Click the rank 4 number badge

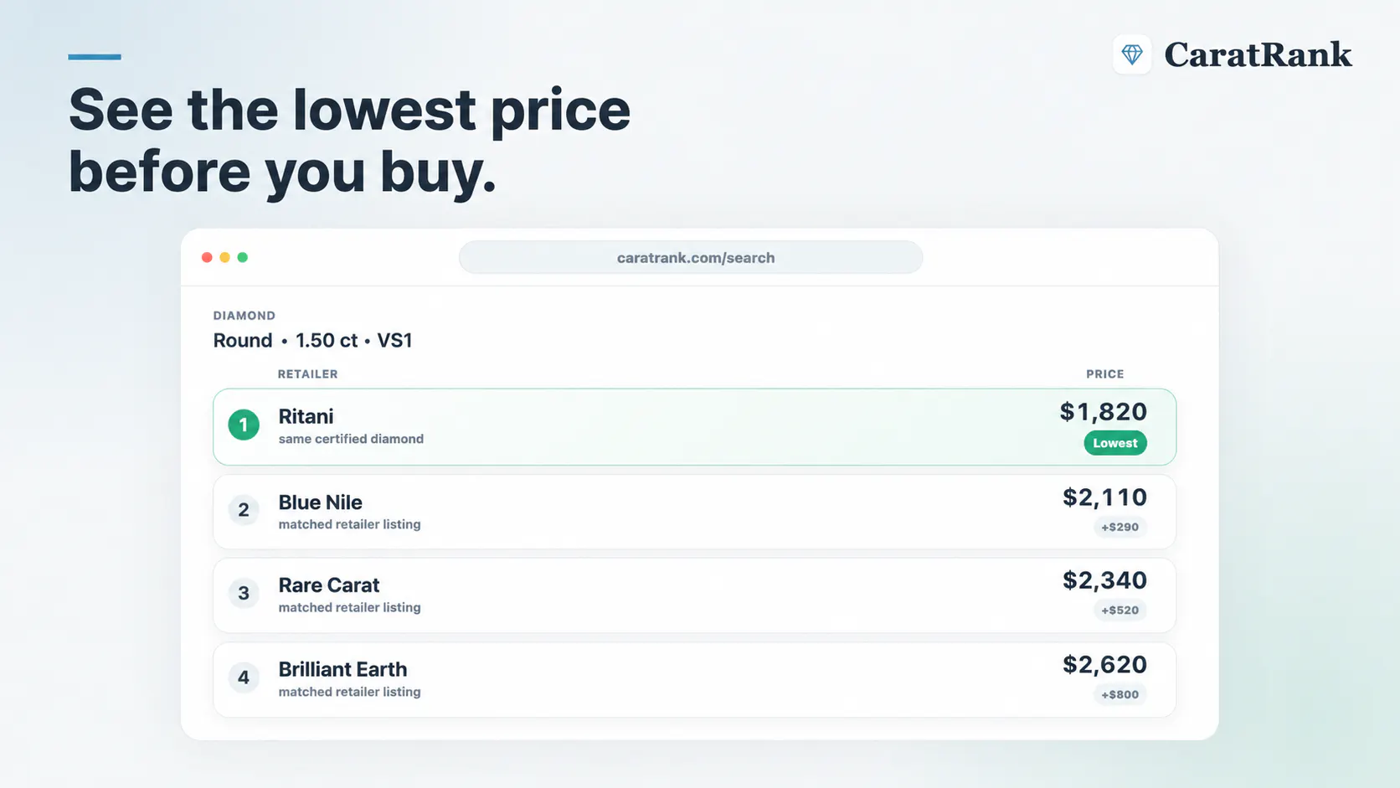tap(244, 677)
